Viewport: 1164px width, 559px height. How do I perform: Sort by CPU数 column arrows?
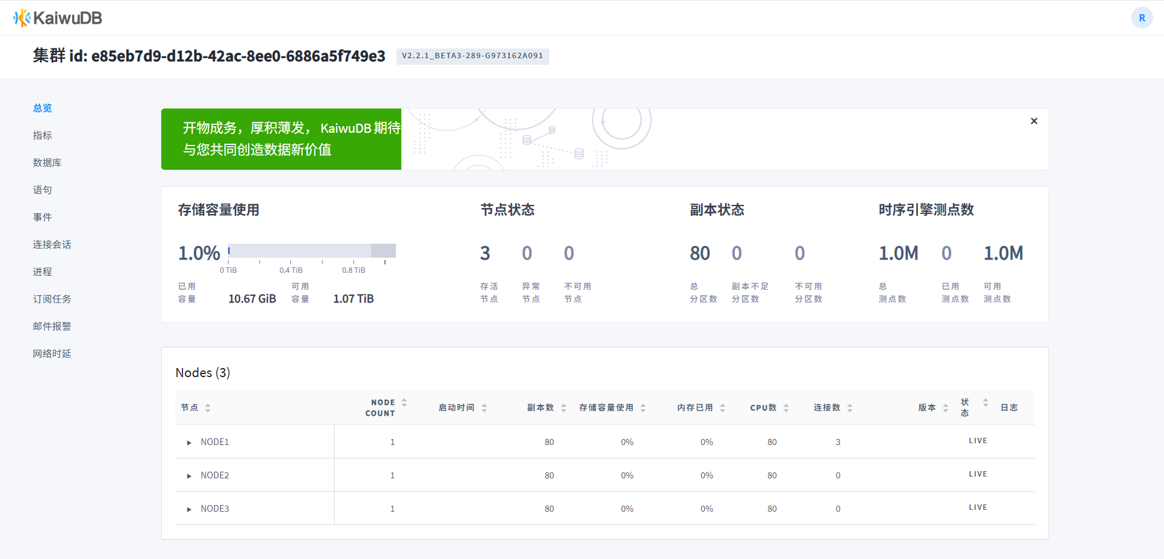point(786,408)
